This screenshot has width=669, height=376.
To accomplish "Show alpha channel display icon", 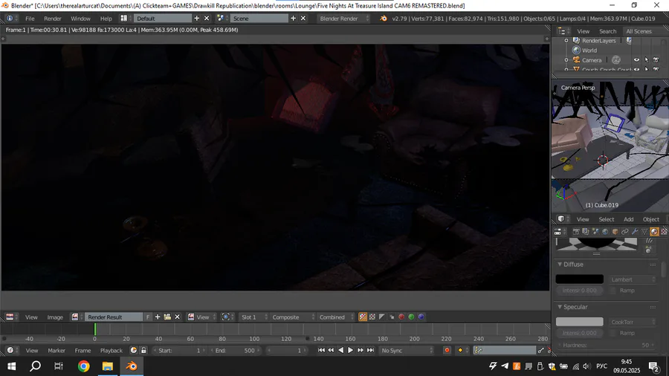I will click(382, 317).
